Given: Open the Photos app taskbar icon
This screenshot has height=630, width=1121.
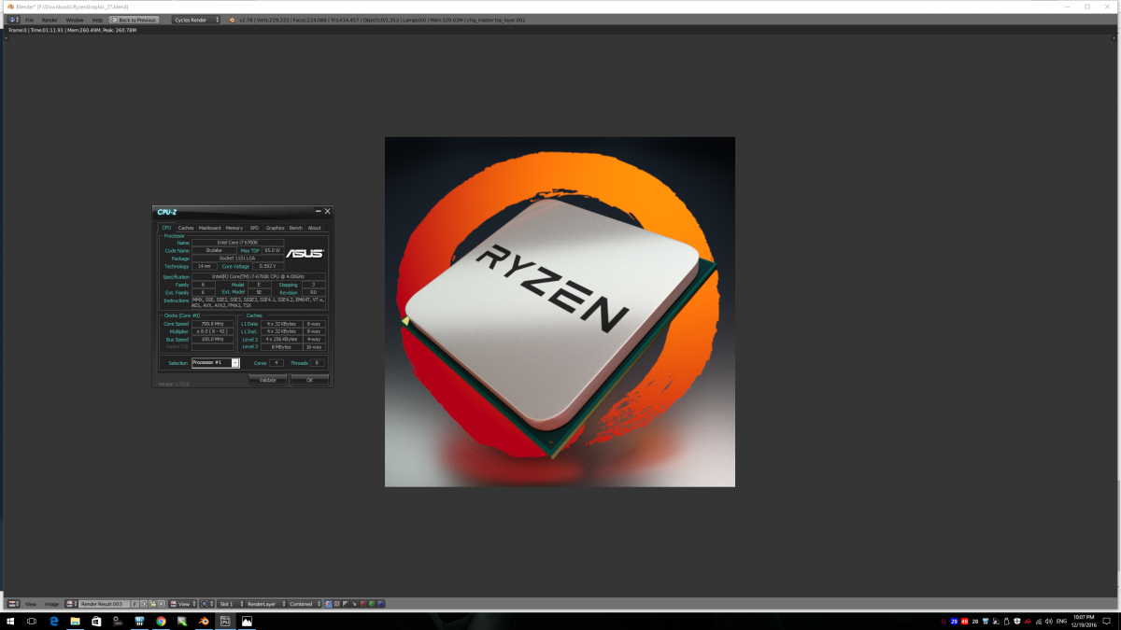Looking at the screenshot, I should pyautogui.click(x=247, y=621).
